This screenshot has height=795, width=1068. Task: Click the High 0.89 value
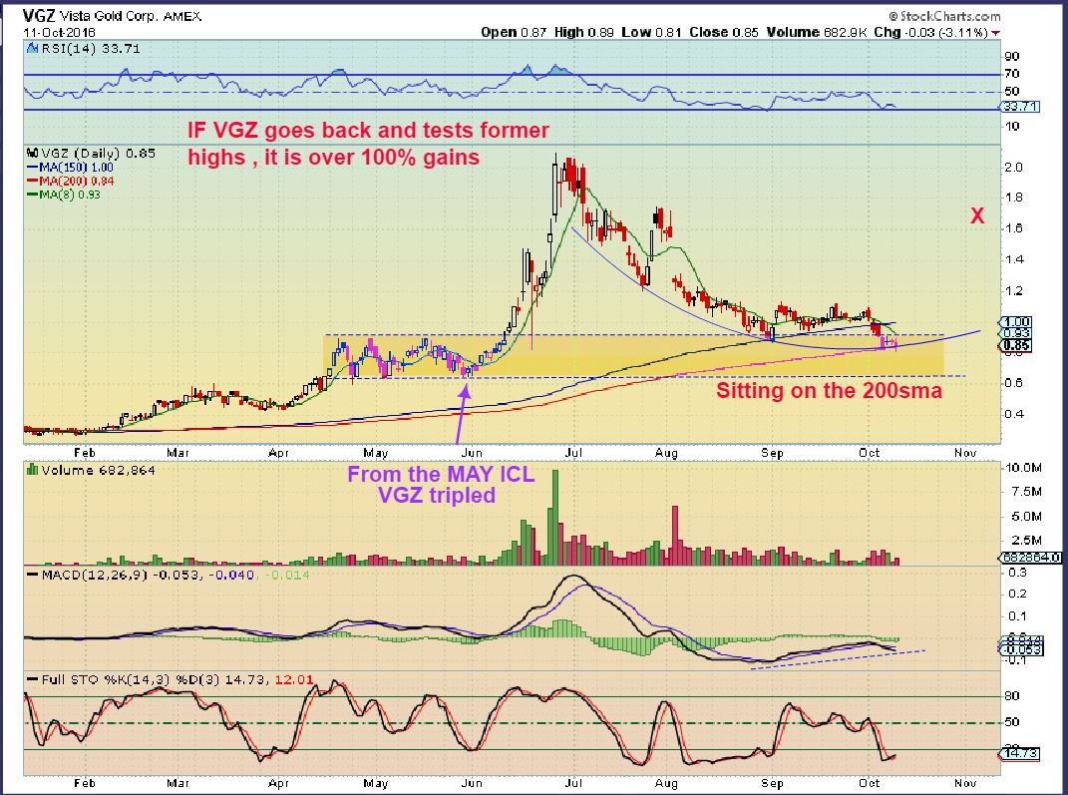pyautogui.click(x=583, y=32)
